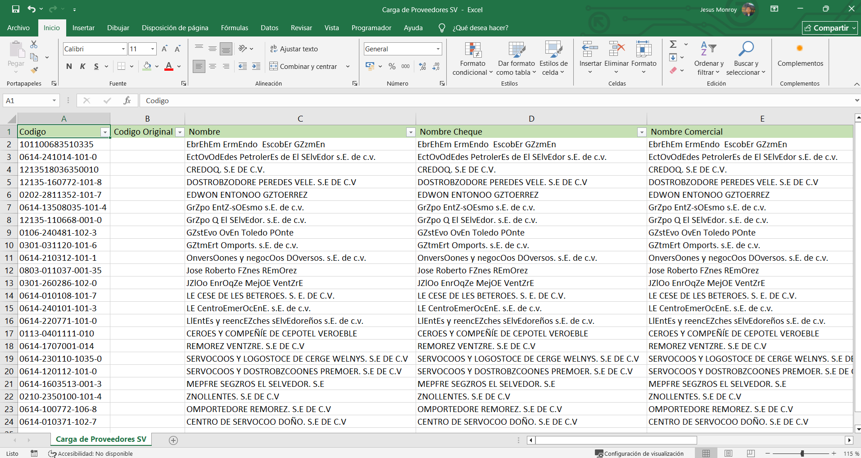Expand the General number format dropdown
This screenshot has height=458, width=861.
(437, 49)
